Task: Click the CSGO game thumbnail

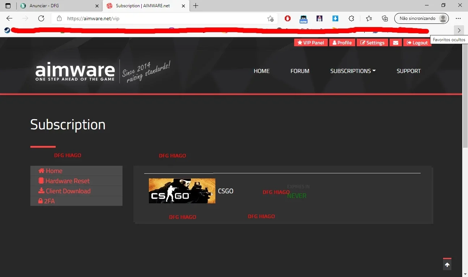Action: (182, 191)
